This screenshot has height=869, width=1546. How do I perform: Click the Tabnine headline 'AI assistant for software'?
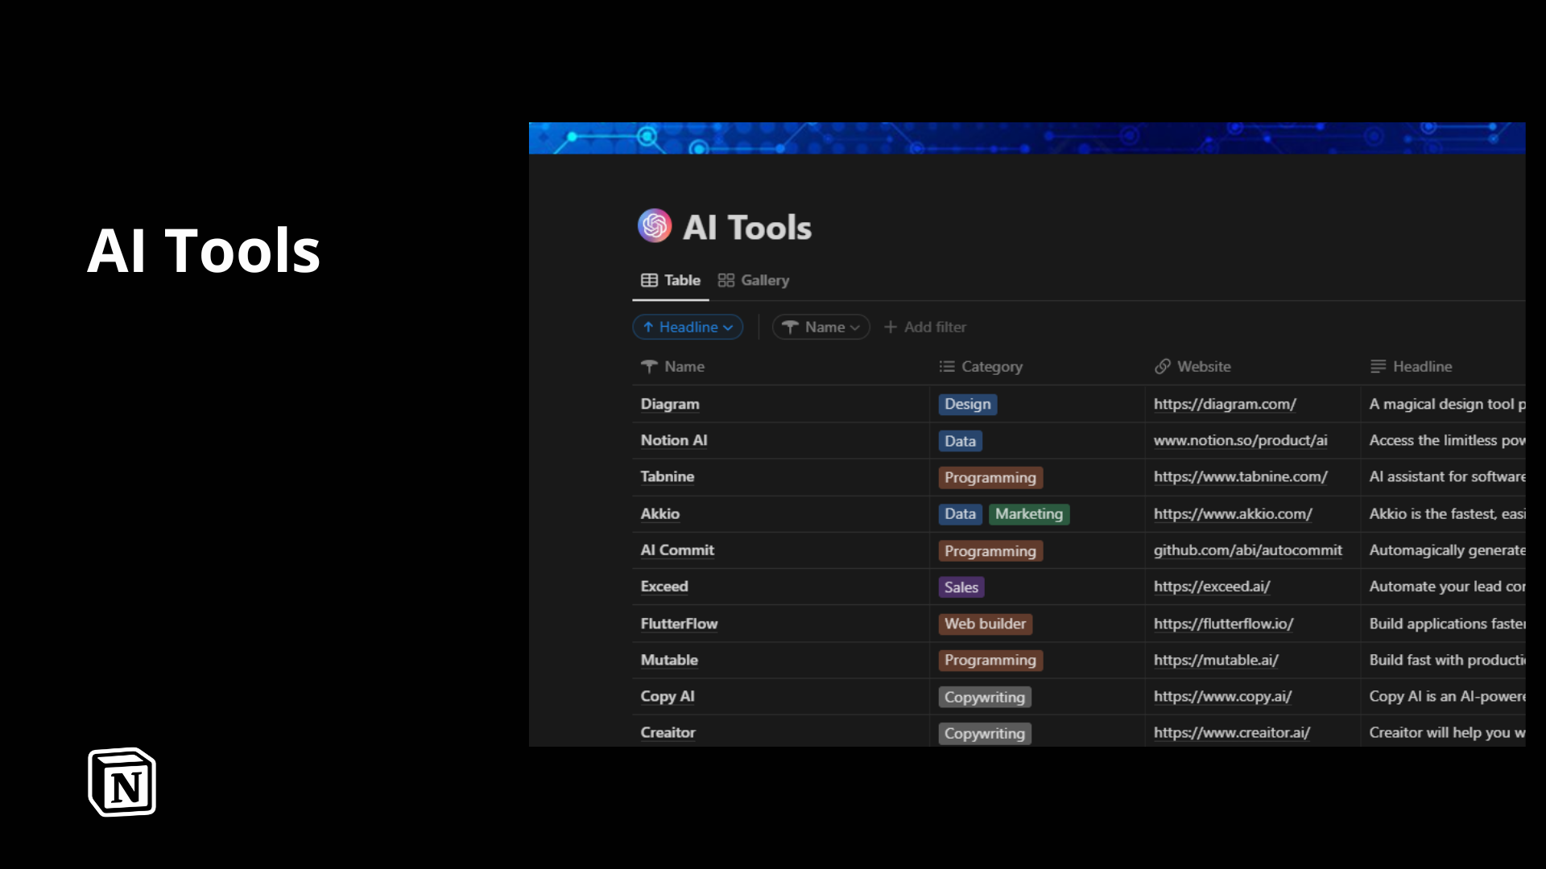click(1447, 476)
